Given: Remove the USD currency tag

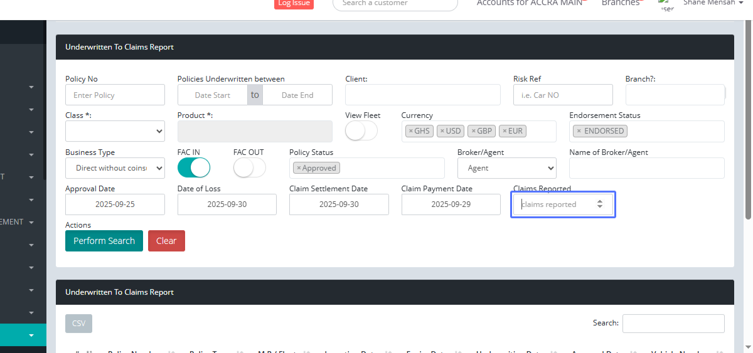Looking at the screenshot, I should tap(442, 131).
